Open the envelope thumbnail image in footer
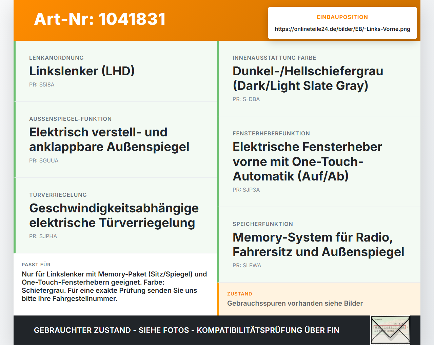The width and height of the screenshot is (434, 345). point(391,330)
